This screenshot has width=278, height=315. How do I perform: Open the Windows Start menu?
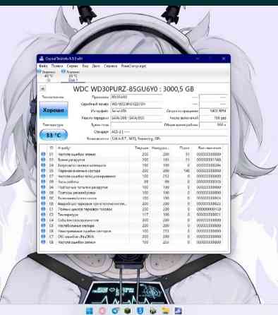(x=90, y=311)
